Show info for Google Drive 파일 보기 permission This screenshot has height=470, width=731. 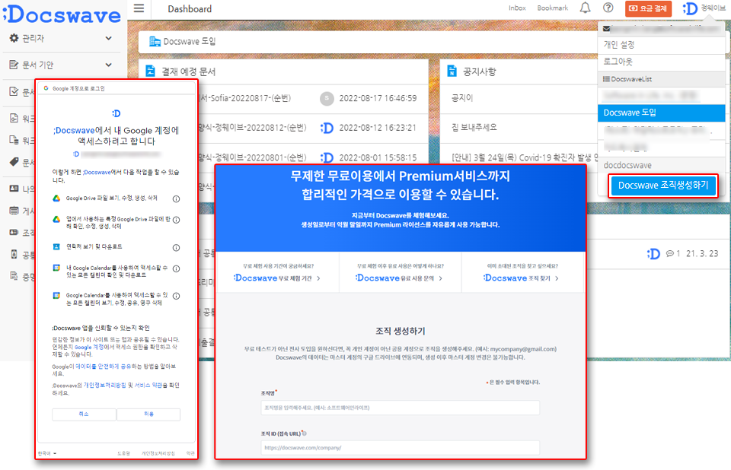coord(176,199)
